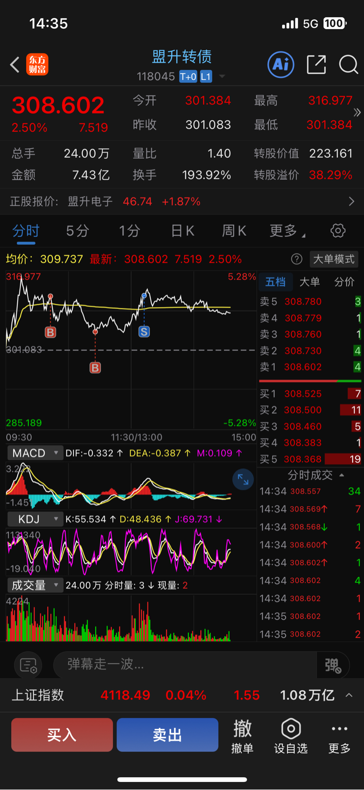This screenshot has height=790, width=364.
Task: Open 成交量 indicator dropdown
Action: coord(35,585)
